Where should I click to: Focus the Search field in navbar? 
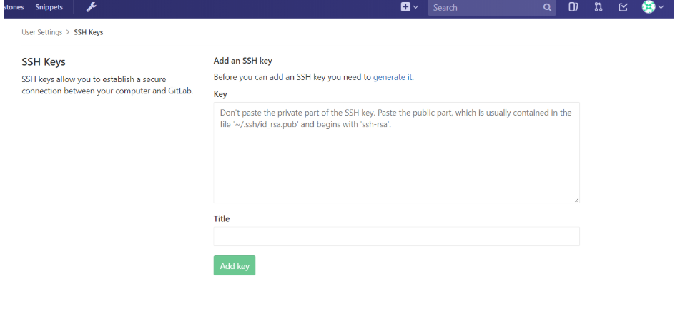tap(486, 7)
